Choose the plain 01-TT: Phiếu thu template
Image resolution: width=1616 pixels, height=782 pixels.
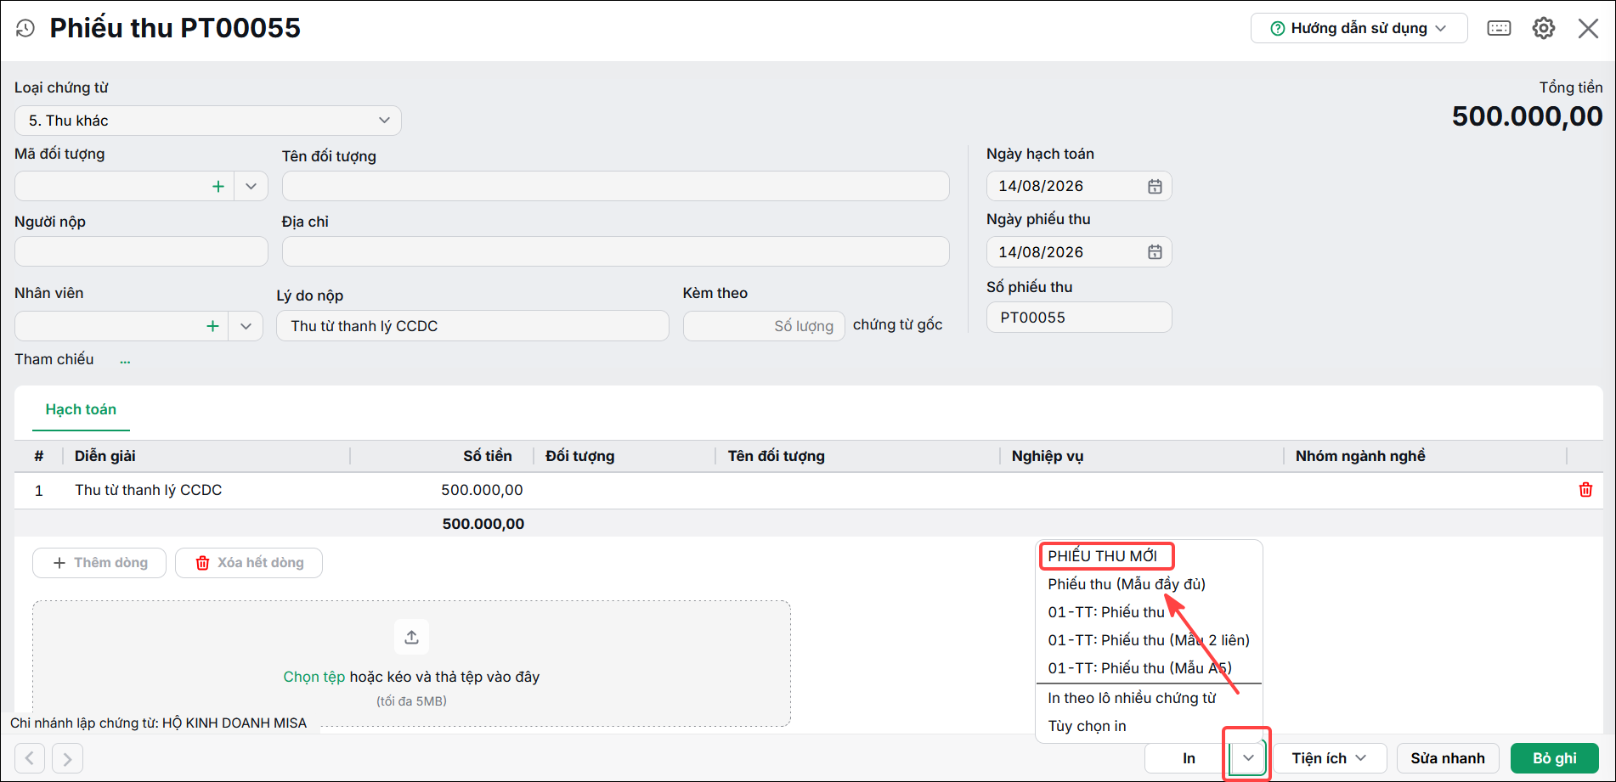(1106, 612)
